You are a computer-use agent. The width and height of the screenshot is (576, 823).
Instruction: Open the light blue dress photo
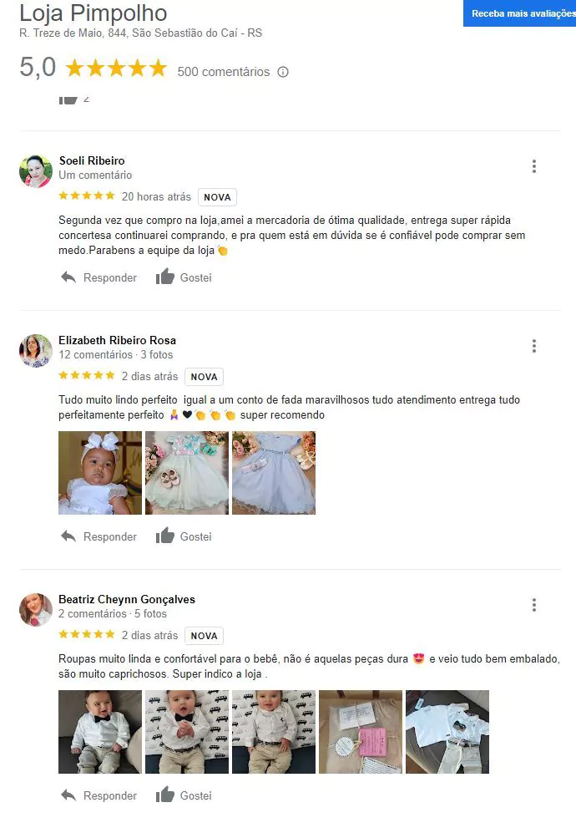274,473
